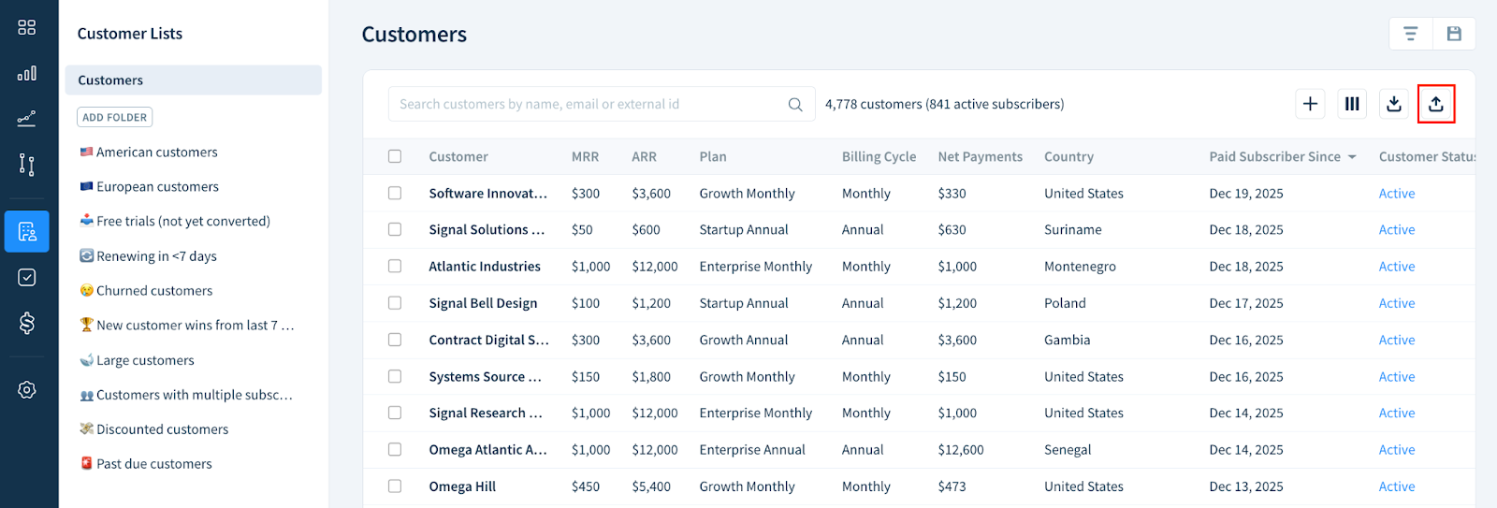Screen dimensions: 1497x508
Task: Check the Contract Digital S... row checkbox
Action: (x=395, y=340)
